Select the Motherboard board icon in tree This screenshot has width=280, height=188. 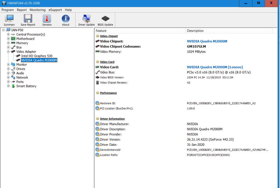(x=13, y=39)
